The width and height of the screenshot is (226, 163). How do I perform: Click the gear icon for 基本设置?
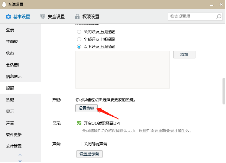pyautogui.click(x=9, y=17)
